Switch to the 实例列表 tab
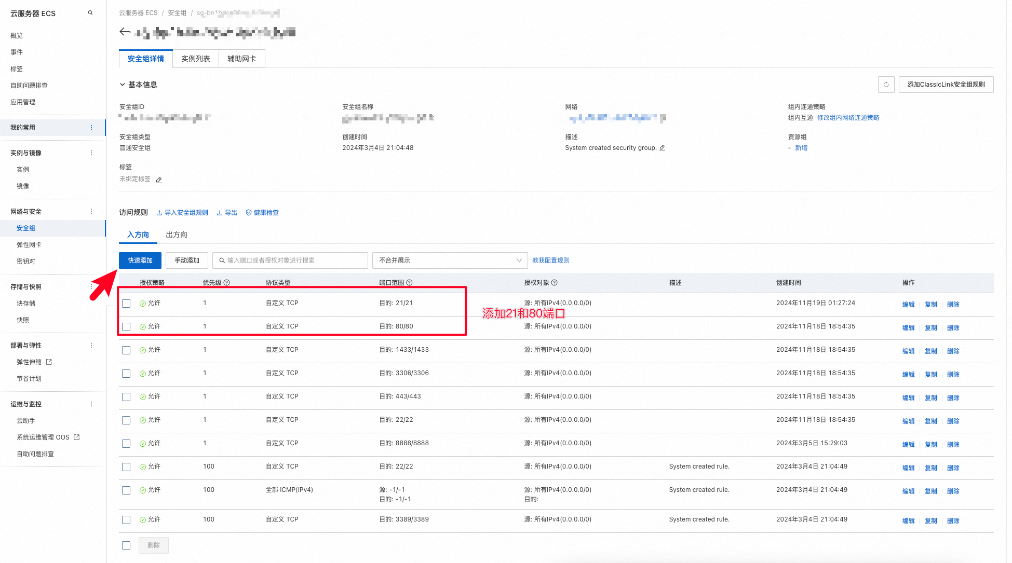This screenshot has width=1012, height=563. coord(196,59)
